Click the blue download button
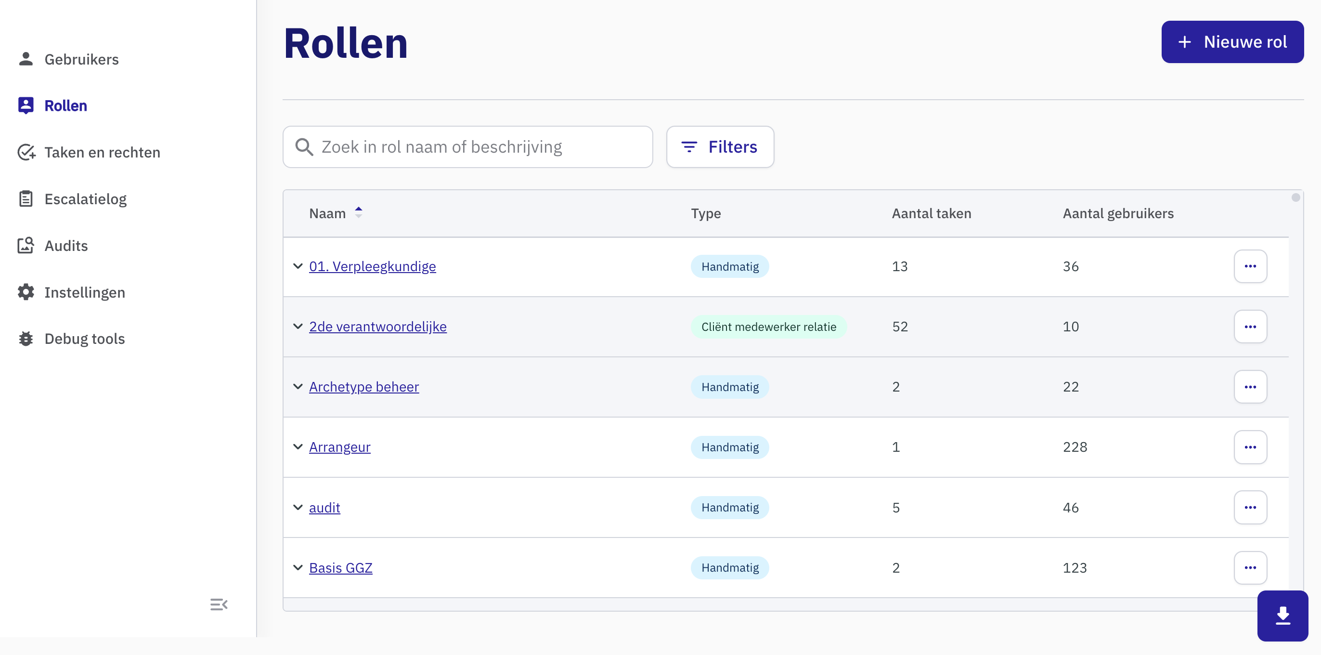Viewport: 1321px width, 655px height. click(x=1282, y=616)
